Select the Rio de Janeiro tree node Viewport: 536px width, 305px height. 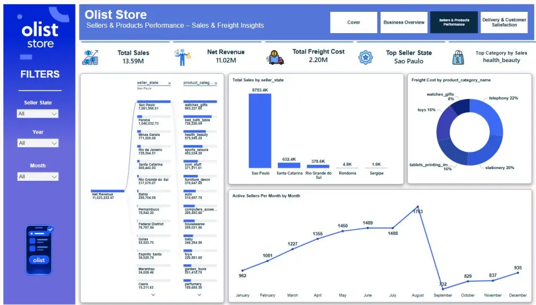[154, 150]
